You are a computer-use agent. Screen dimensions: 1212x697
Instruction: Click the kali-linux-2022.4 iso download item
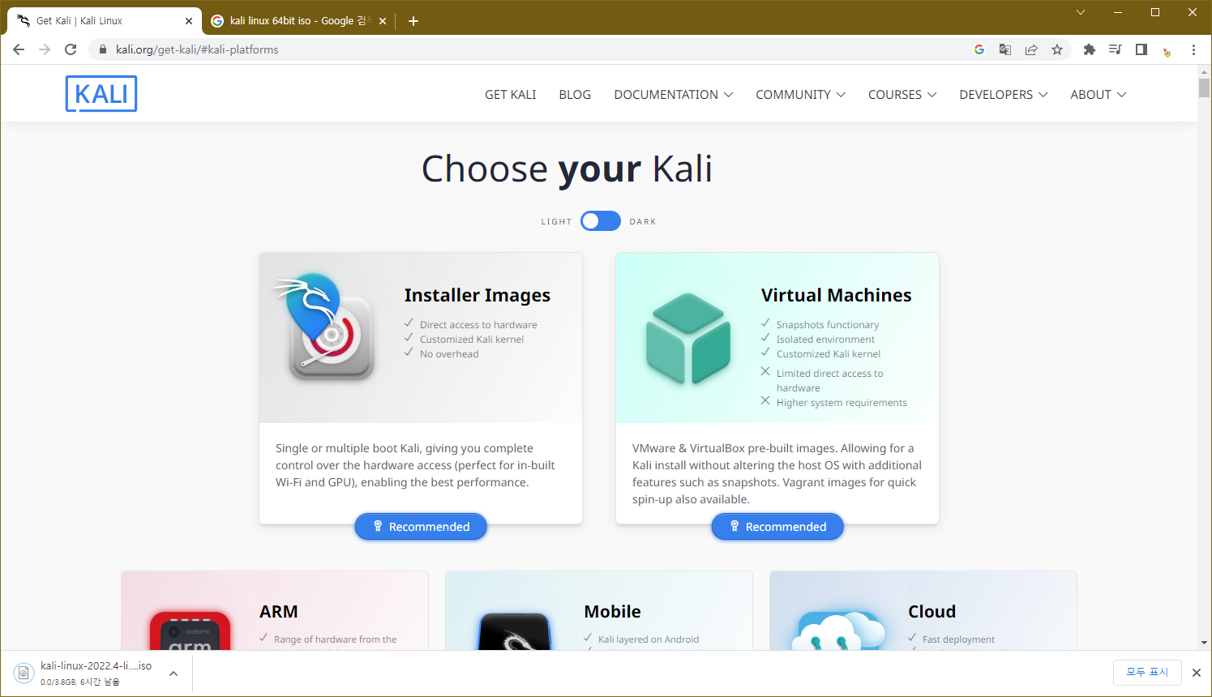[96, 673]
